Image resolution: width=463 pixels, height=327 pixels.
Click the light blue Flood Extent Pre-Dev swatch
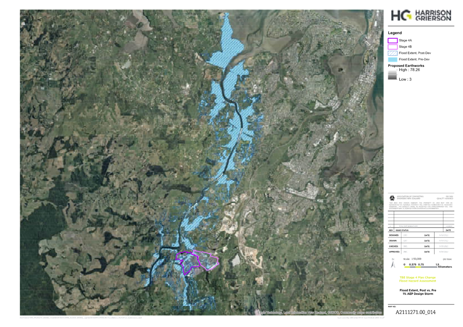392,59
